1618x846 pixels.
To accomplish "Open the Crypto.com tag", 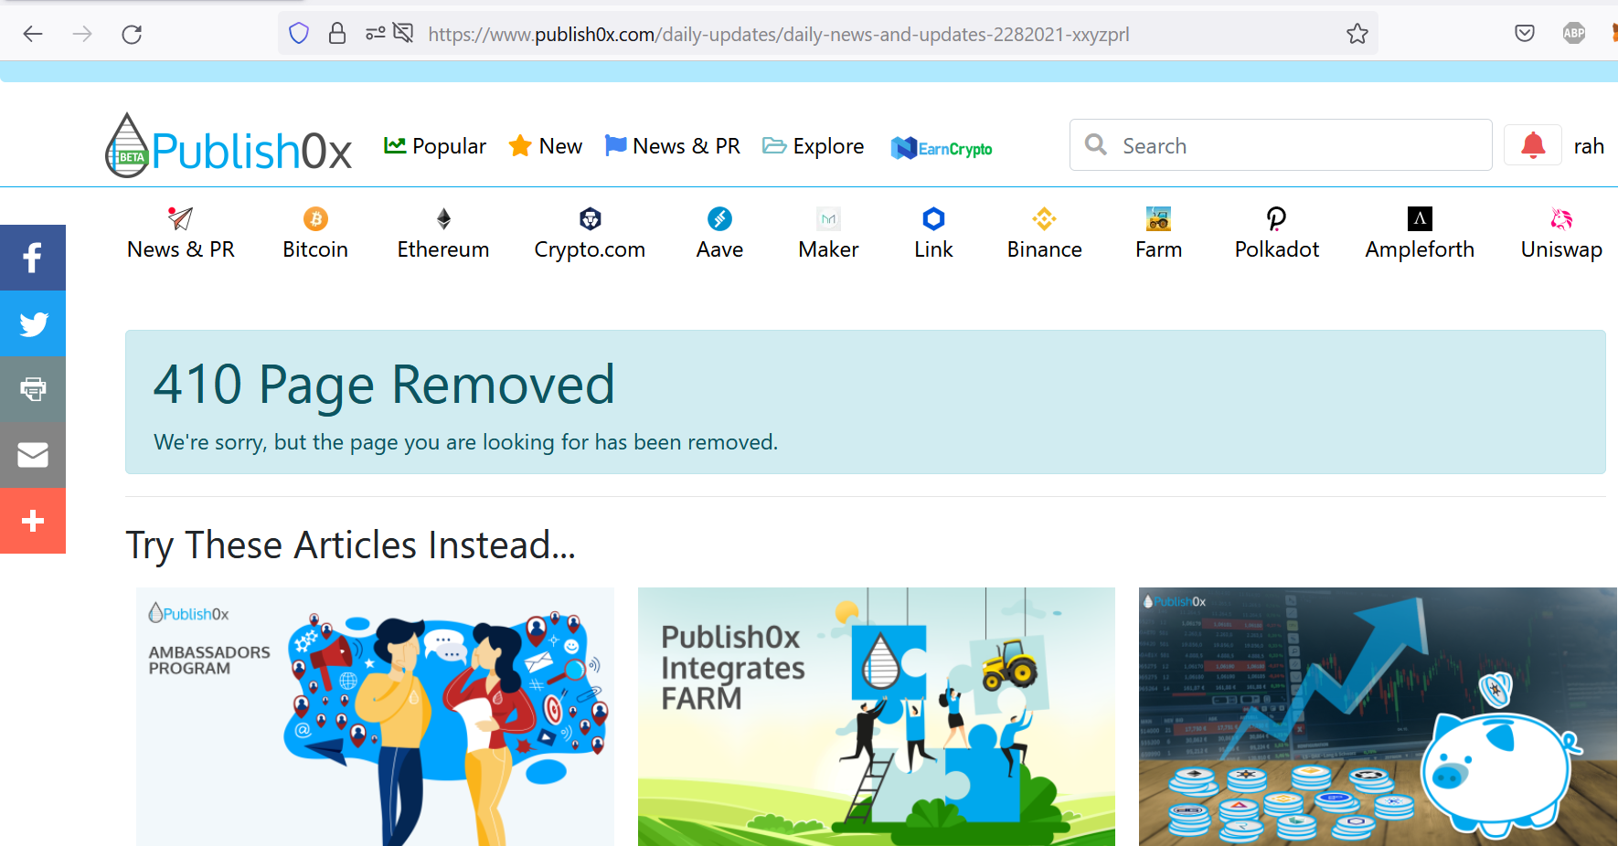I will tap(590, 234).
